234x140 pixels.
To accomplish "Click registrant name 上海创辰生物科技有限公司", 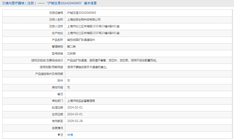I will (84, 20).
